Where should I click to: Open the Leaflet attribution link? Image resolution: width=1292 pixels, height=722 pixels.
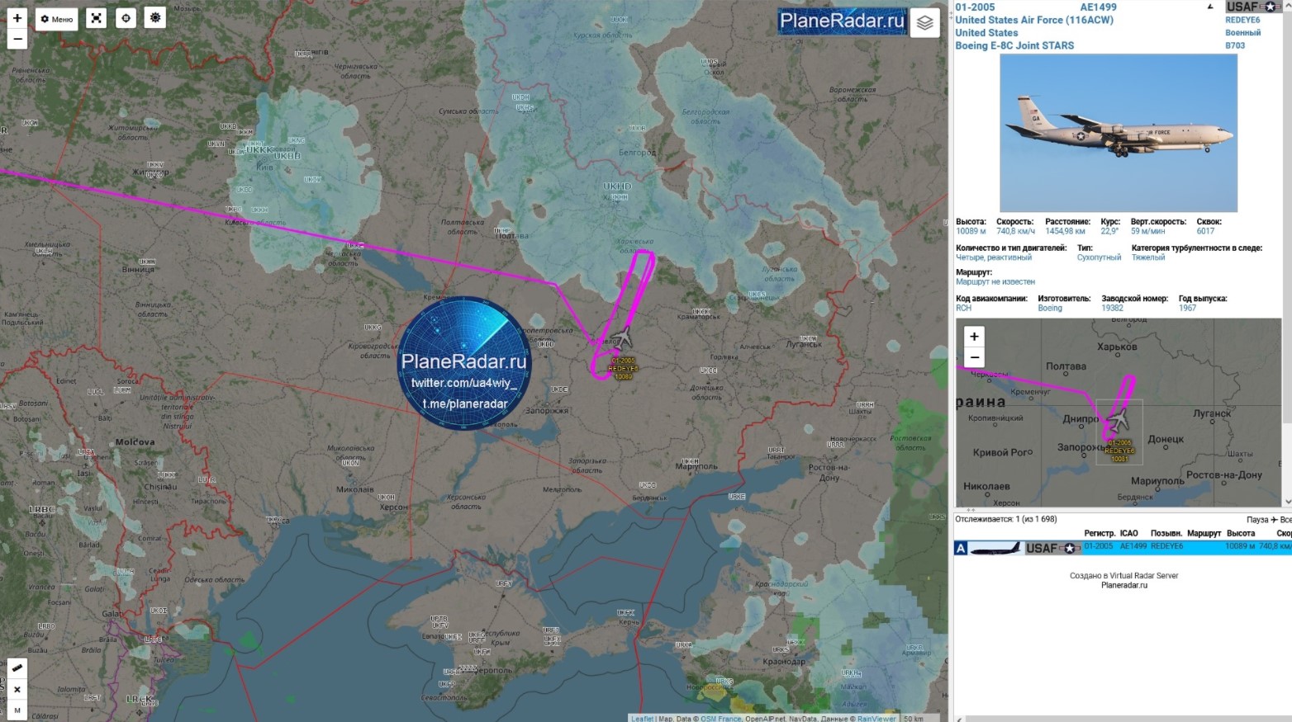[x=643, y=718]
